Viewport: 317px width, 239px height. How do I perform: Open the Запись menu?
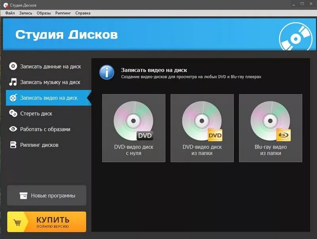coord(26,13)
